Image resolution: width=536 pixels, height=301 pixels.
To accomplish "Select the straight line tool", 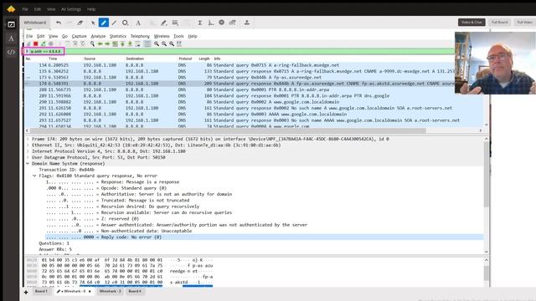I will click(x=114, y=23).
